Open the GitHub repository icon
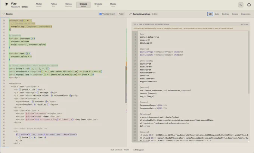The image size is (254, 153). point(249,5)
